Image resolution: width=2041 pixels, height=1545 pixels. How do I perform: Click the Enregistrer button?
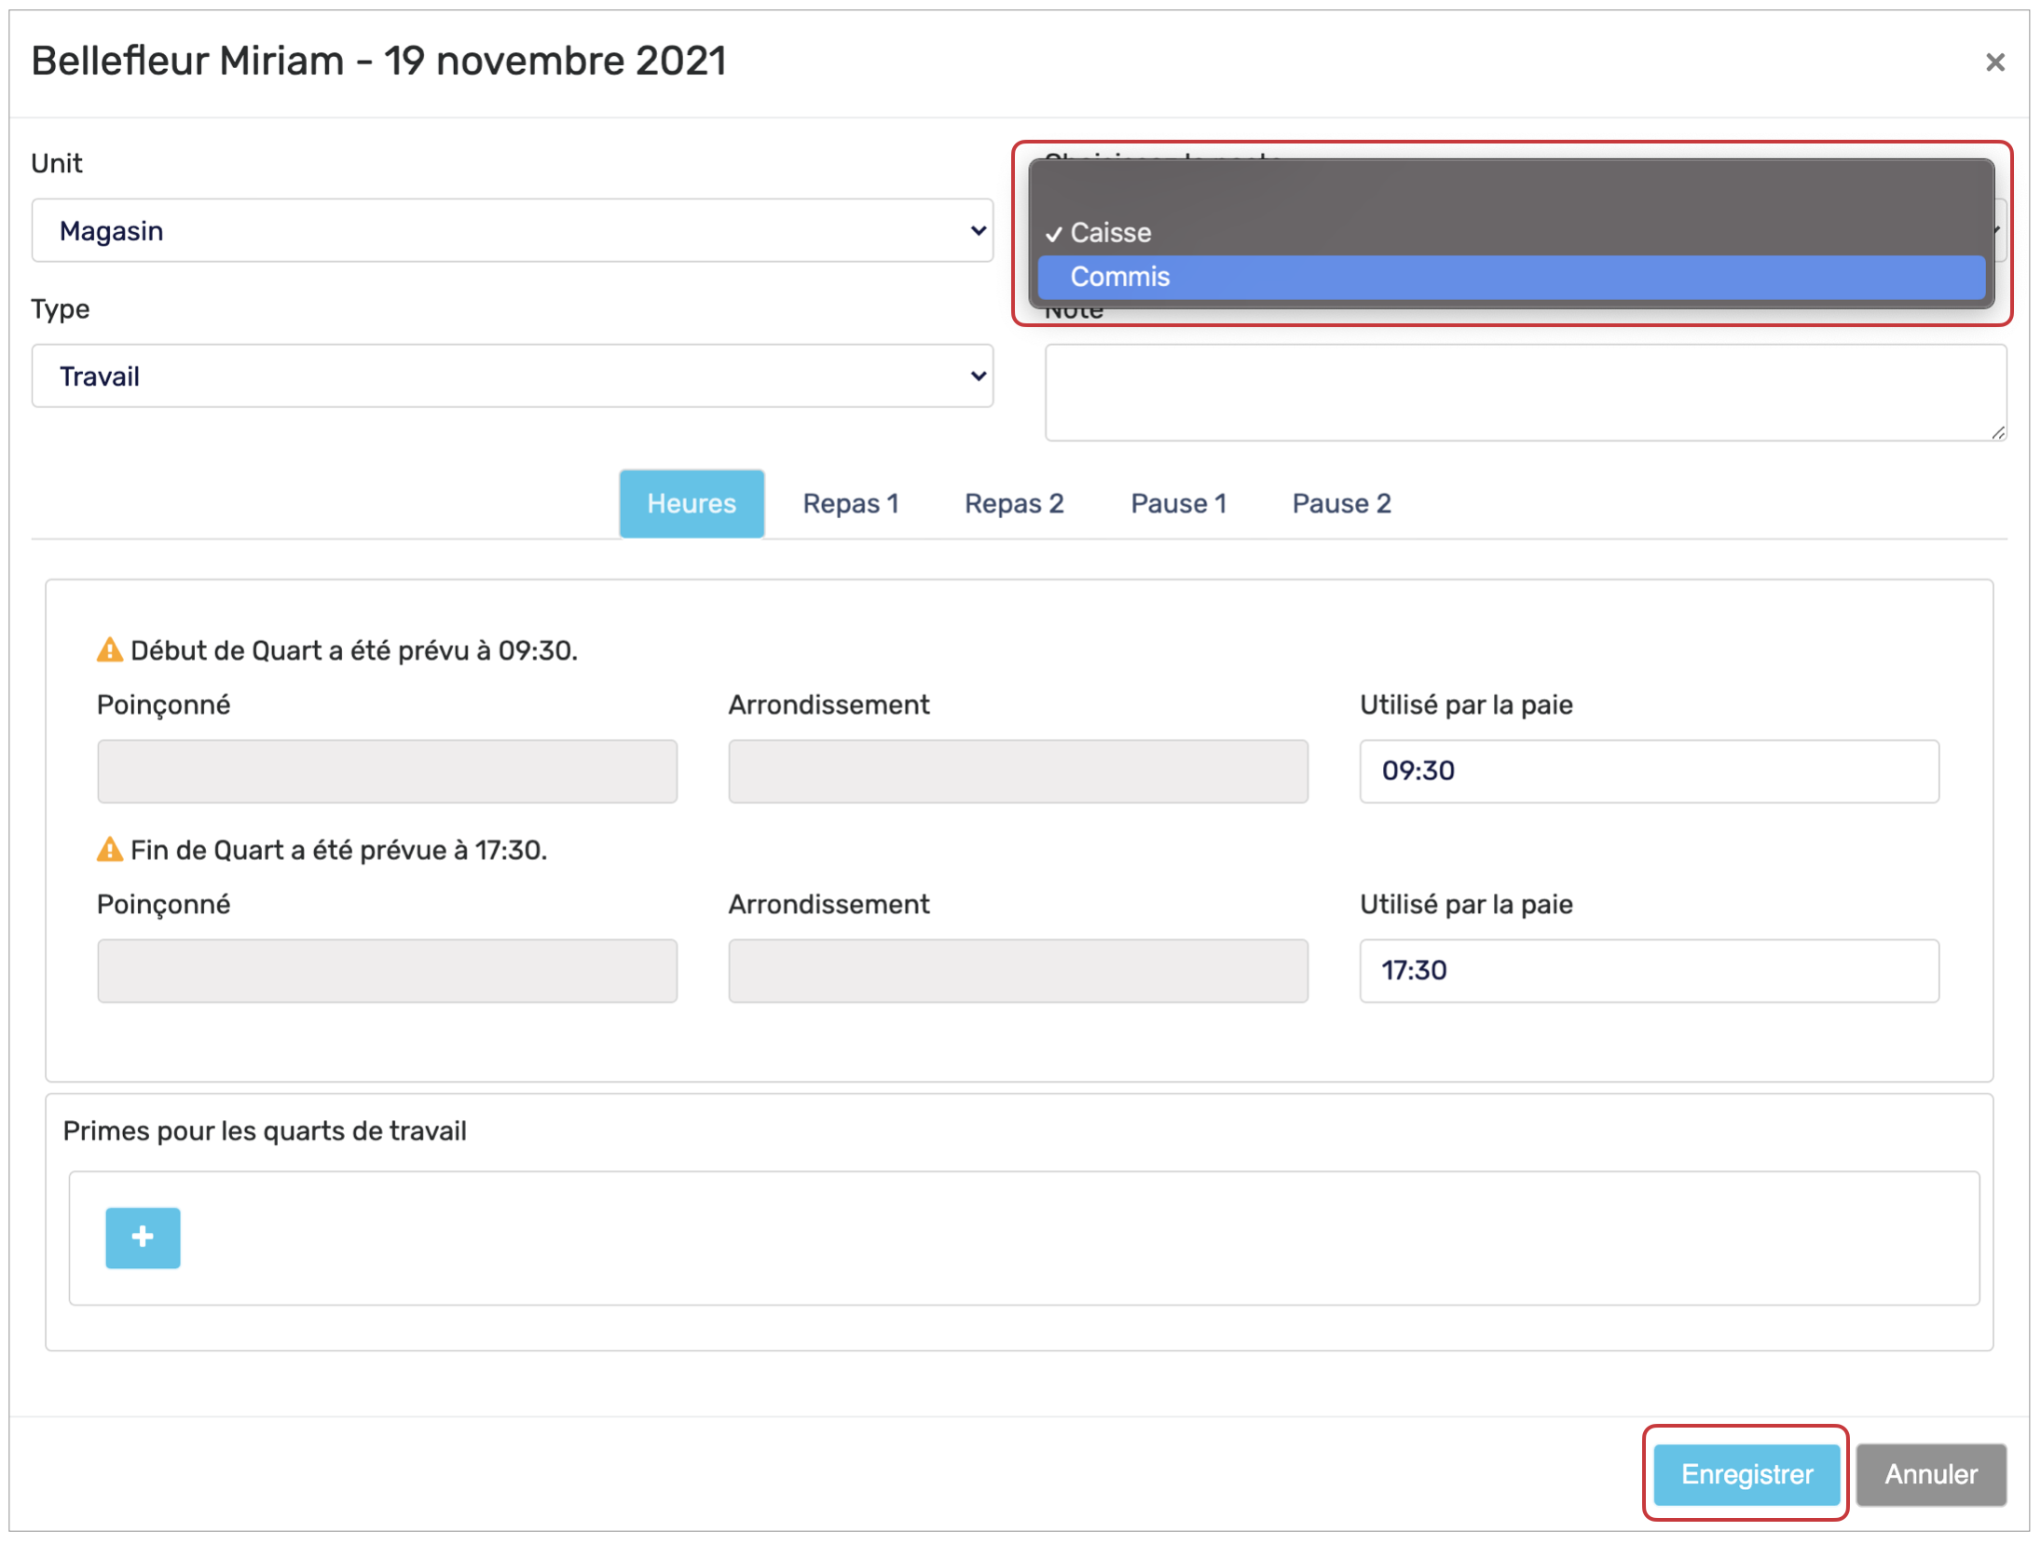[x=1746, y=1473]
